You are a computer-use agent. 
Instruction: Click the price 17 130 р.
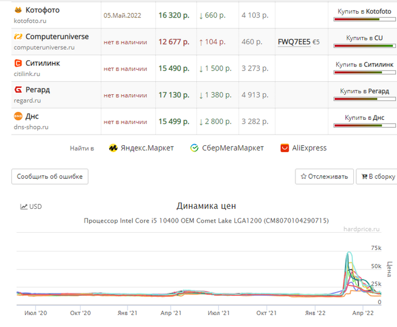[174, 95]
